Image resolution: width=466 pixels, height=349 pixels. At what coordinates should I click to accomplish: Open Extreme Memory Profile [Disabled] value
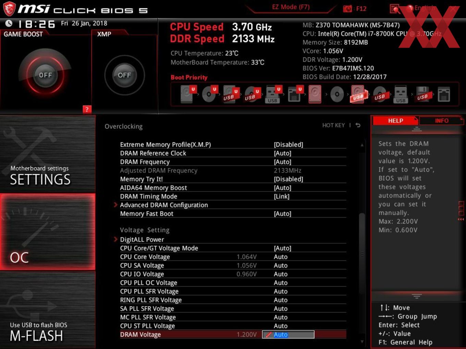click(289, 144)
